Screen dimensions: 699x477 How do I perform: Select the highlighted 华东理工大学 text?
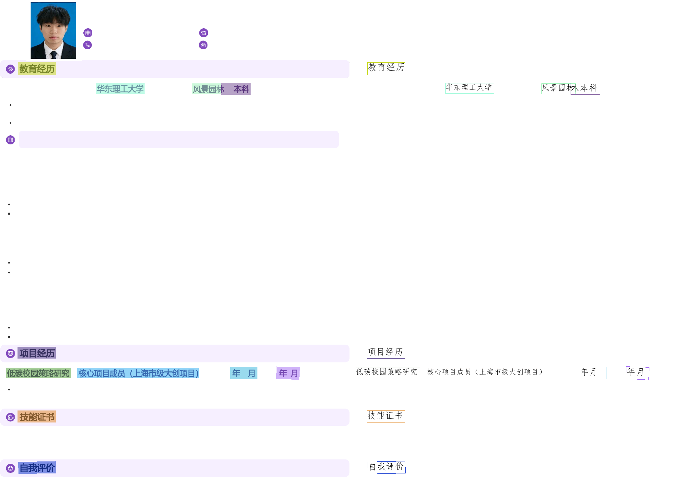[120, 89]
